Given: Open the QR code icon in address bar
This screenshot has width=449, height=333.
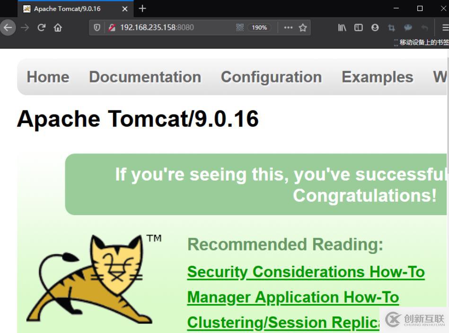Looking at the screenshot, I should pos(240,27).
